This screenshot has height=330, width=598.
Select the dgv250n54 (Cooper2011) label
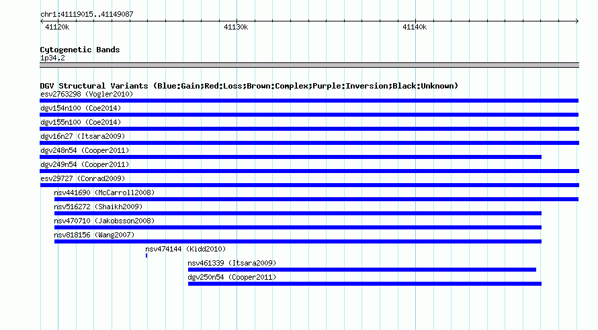232,277
